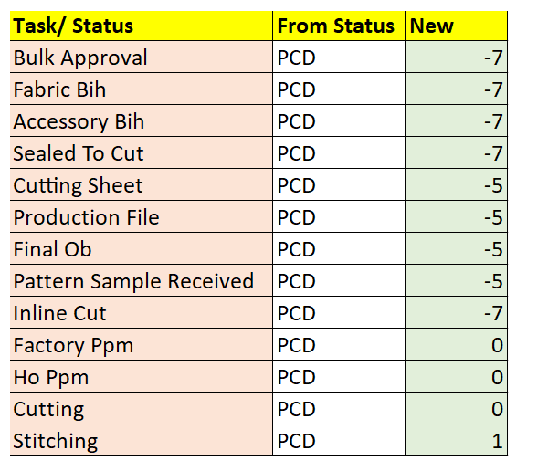This screenshot has height=471, width=548.
Task: Select PCD cell in Cutting Sheet row
Action: point(339,184)
